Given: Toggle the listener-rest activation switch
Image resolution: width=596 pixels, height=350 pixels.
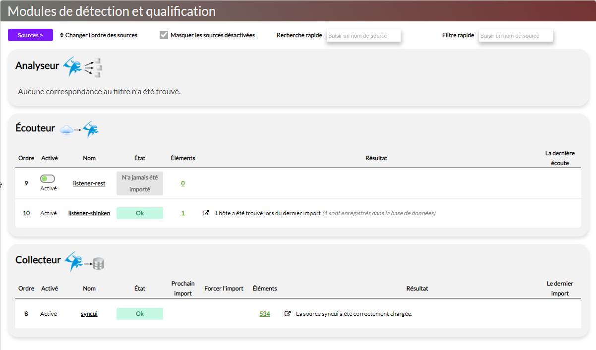Looking at the screenshot, I should tap(47, 179).
